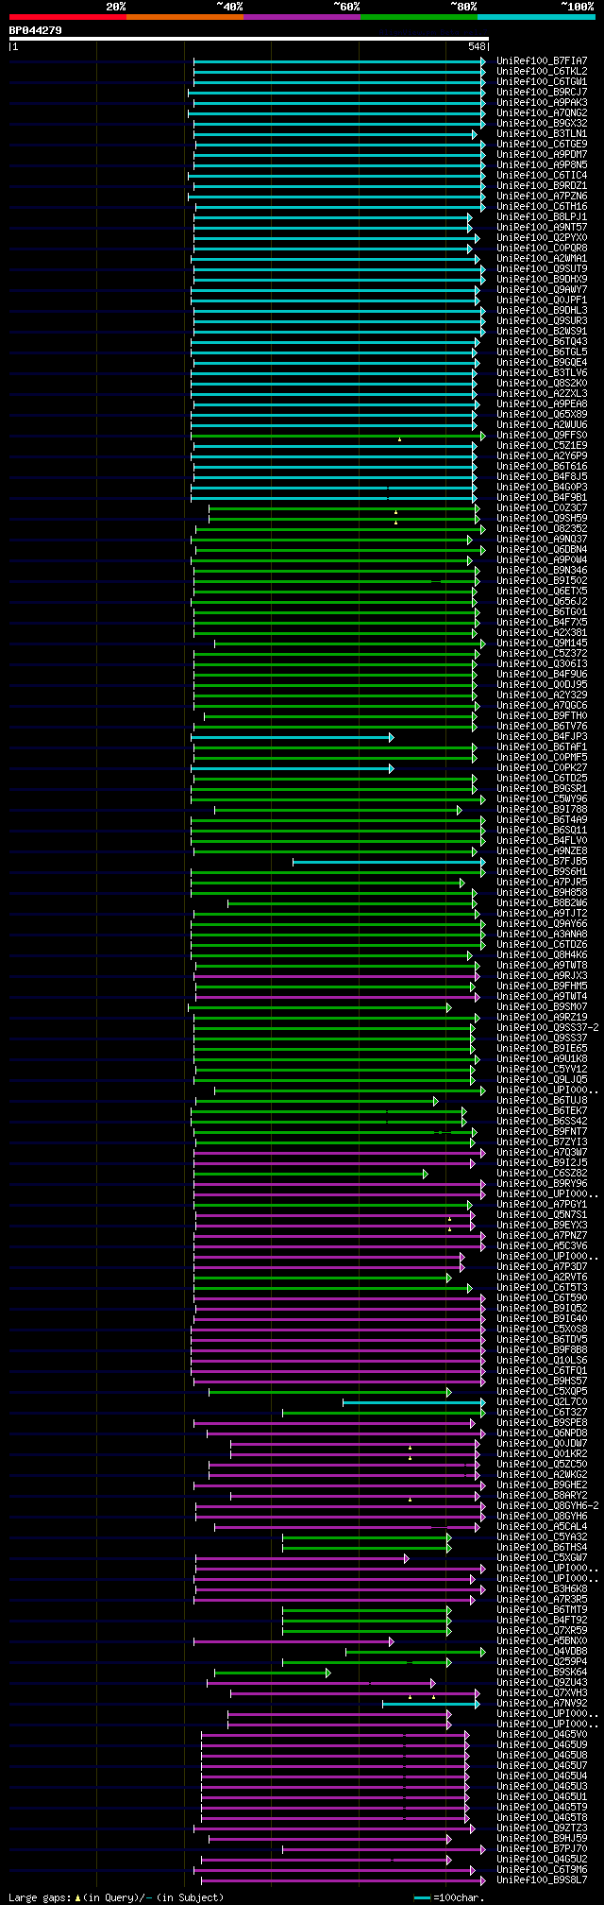Select the UniRef100_A9RJX3 label
The height and width of the screenshot is (1905, 604).
tap(542, 975)
